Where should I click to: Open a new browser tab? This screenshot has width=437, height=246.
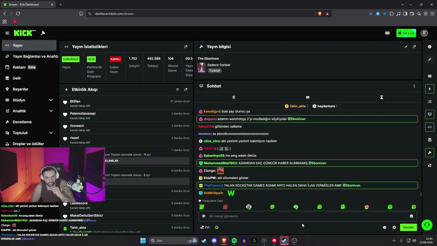click(x=60, y=4)
